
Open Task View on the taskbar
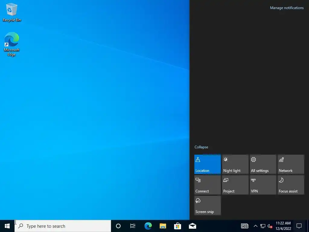click(x=133, y=226)
